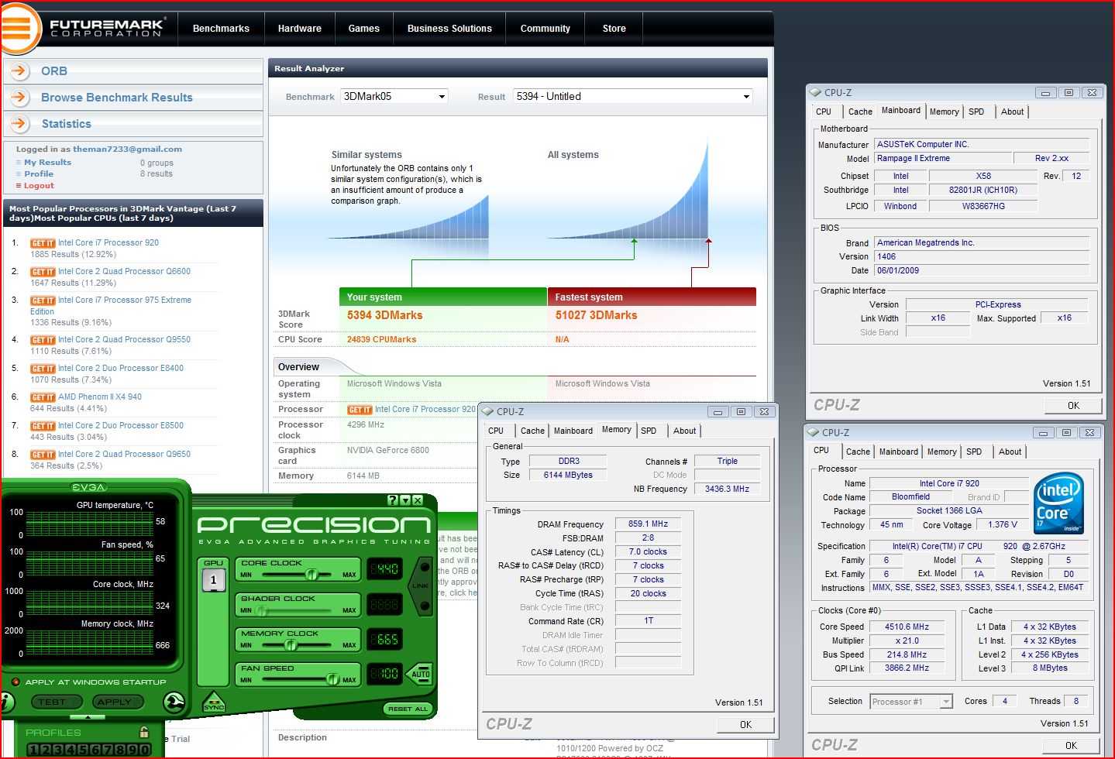Click GET IT badge for AMD Phenom II X4 940
The image size is (1115, 759).
click(43, 397)
